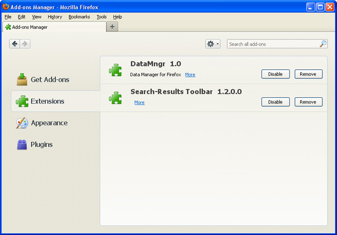Select the Extensions section
This screenshot has width=337, height=235.
[x=56, y=101]
